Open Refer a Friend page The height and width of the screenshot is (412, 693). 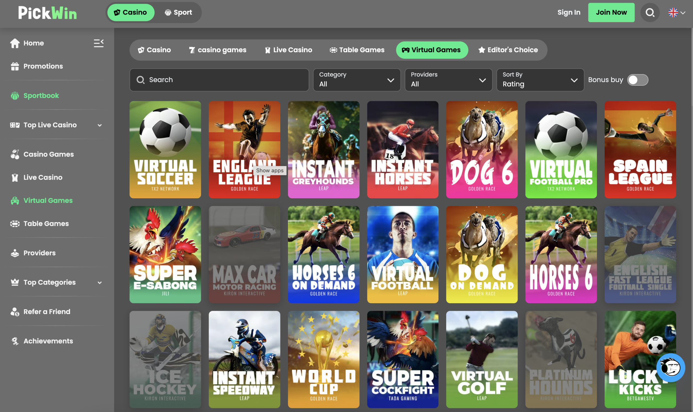point(47,312)
